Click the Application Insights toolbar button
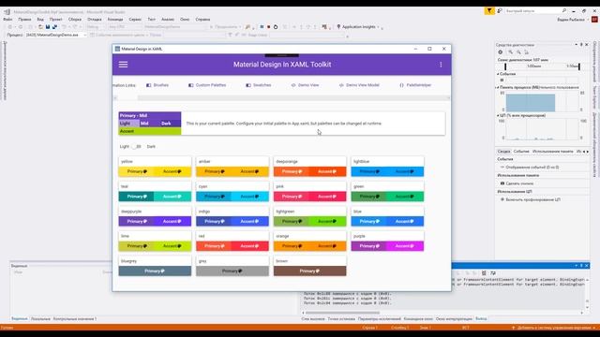Image resolution: width=600 pixels, height=337 pixels. coord(358,27)
